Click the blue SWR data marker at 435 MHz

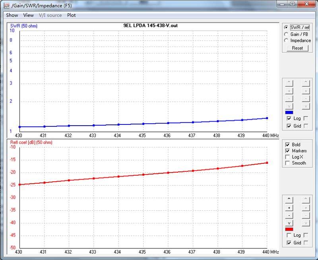(x=143, y=124)
